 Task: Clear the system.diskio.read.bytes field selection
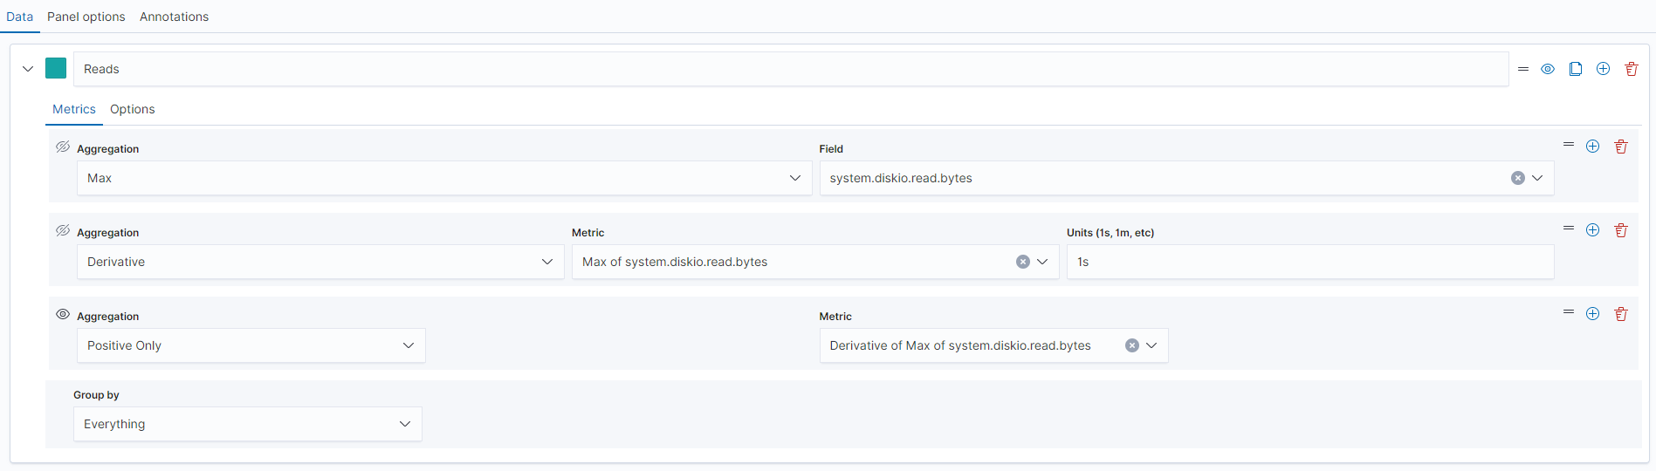(1518, 178)
